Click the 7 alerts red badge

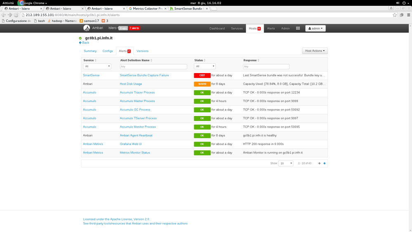pos(134,28)
